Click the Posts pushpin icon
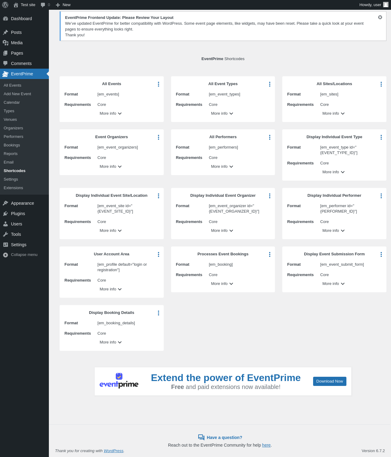This screenshot has height=457, width=391. pyautogui.click(x=5, y=32)
